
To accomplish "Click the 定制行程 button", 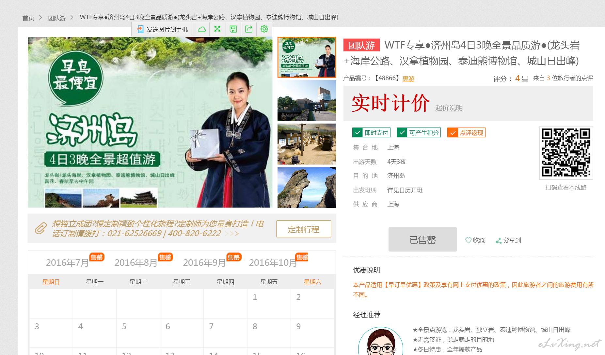I will [x=304, y=229].
